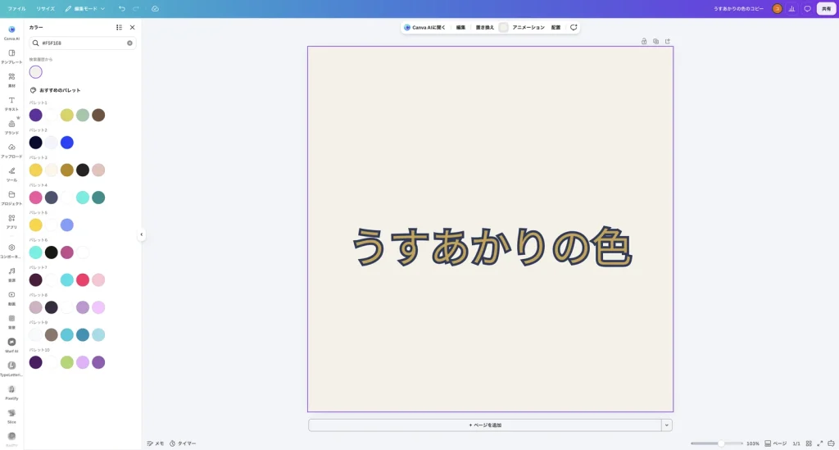839x450 pixels.
Task: Open メモ notes in bottom bar
Action: (x=156, y=443)
